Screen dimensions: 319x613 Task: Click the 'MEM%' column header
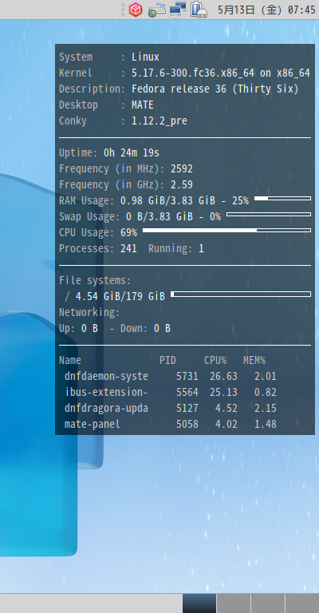(254, 361)
